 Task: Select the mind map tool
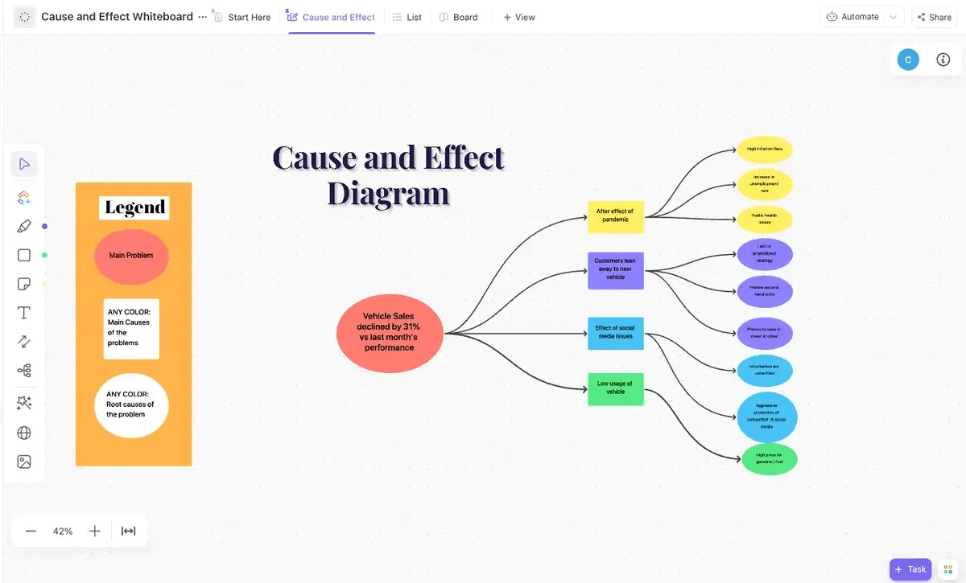point(24,371)
